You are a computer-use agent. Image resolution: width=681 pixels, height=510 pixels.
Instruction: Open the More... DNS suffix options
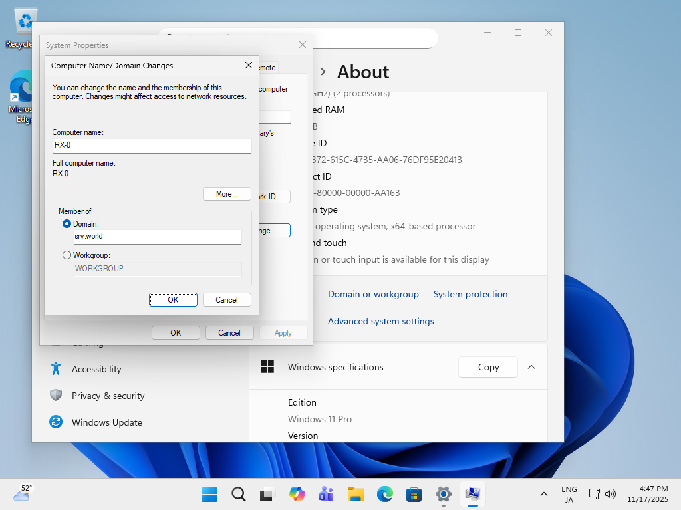[x=227, y=194]
